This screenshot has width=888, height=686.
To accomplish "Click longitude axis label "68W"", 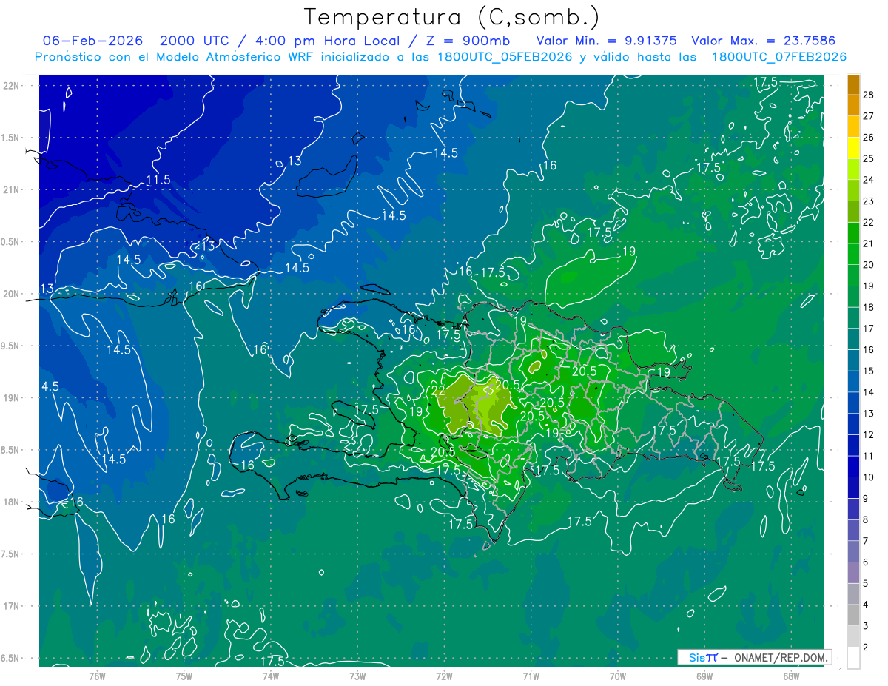I will 790,676.
